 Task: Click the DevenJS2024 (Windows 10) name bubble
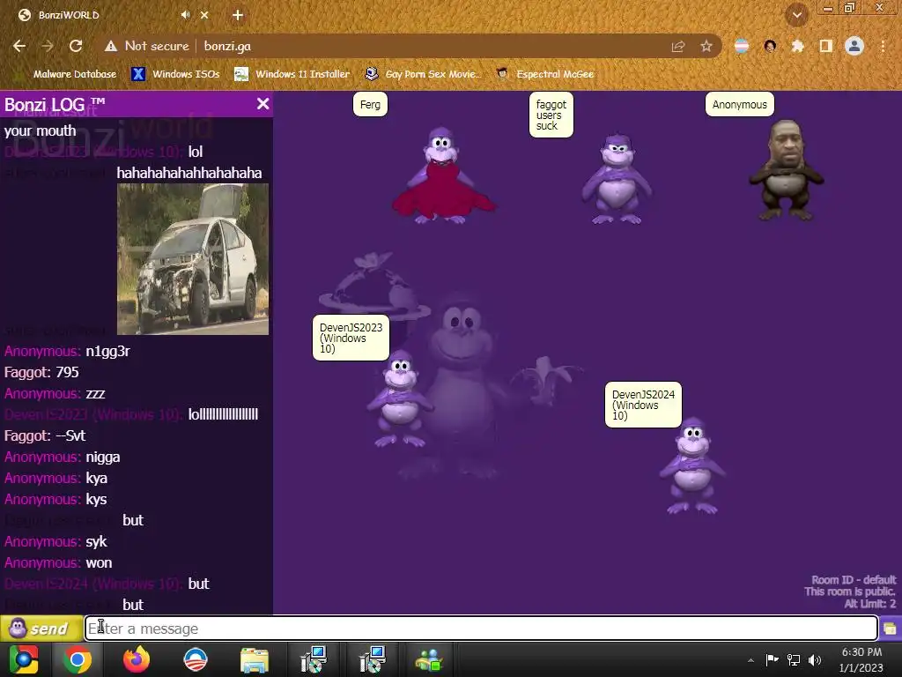pos(643,405)
